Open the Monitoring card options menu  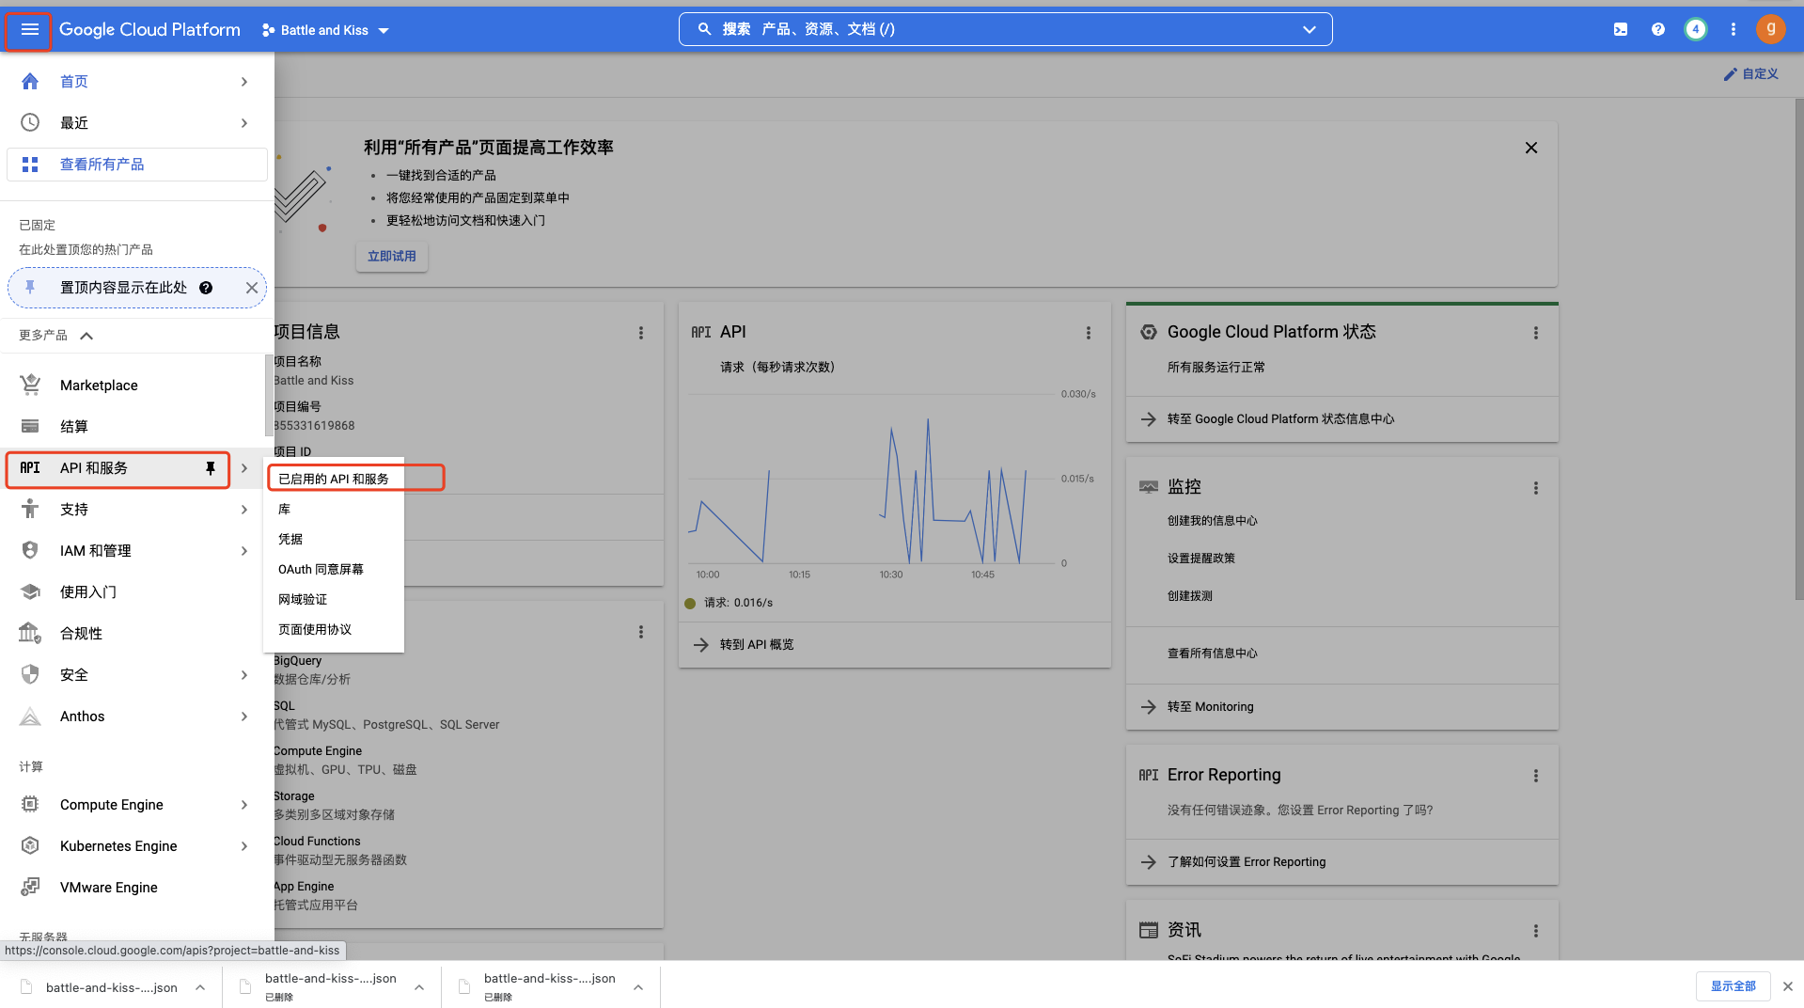click(1536, 488)
